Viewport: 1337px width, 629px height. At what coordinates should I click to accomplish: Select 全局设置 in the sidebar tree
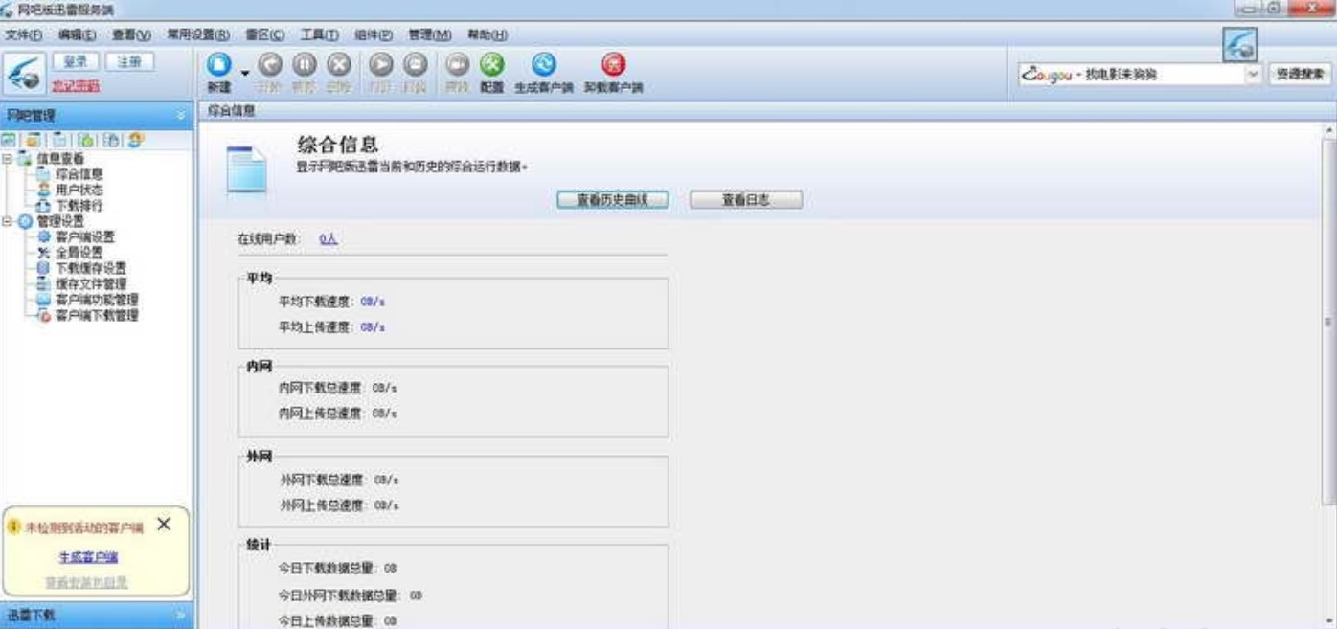(79, 253)
